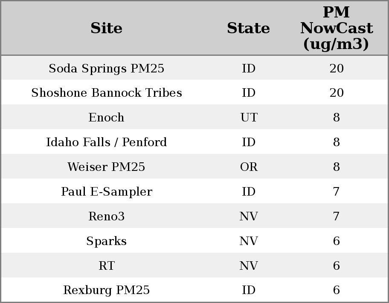This screenshot has width=389, height=303.
Task: Select the NowCast value 20 for Soda Springs
Action: (x=336, y=69)
